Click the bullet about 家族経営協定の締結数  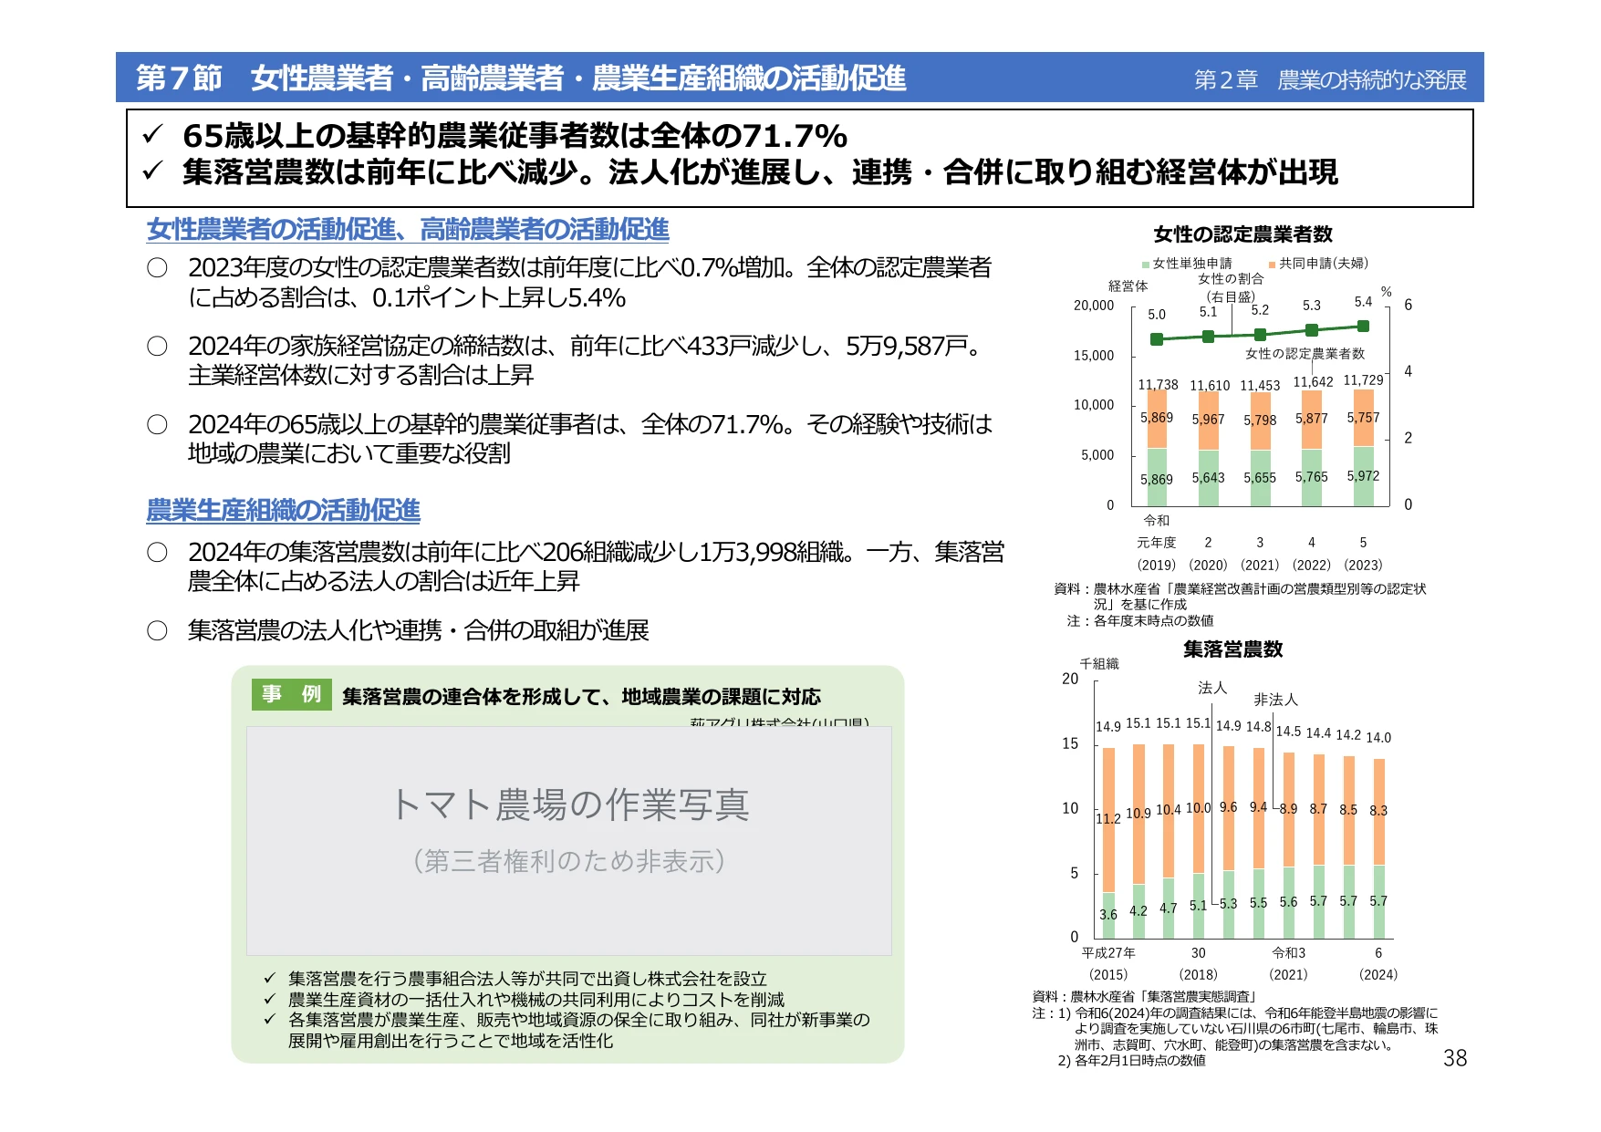click(x=589, y=360)
